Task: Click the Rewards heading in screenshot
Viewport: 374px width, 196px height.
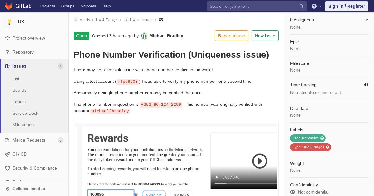Action: click(108, 138)
